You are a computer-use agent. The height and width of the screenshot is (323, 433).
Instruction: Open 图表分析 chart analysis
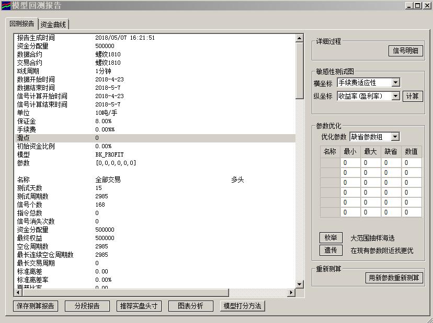[x=191, y=306]
